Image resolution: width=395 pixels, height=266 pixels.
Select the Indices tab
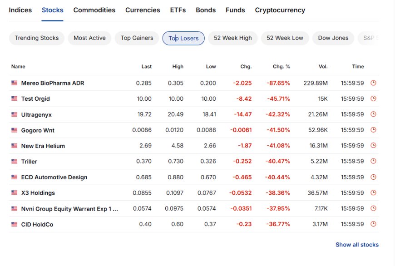click(x=20, y=10)
